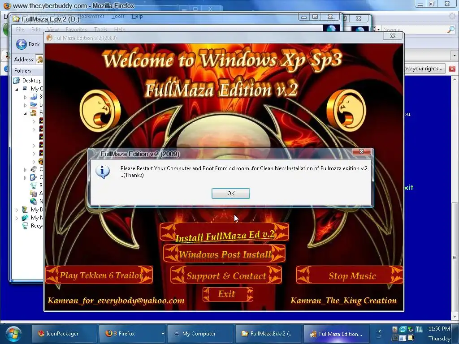459x344 pixels.
Task: Open Help menu in Explorer window
Action: coord(120,30)
